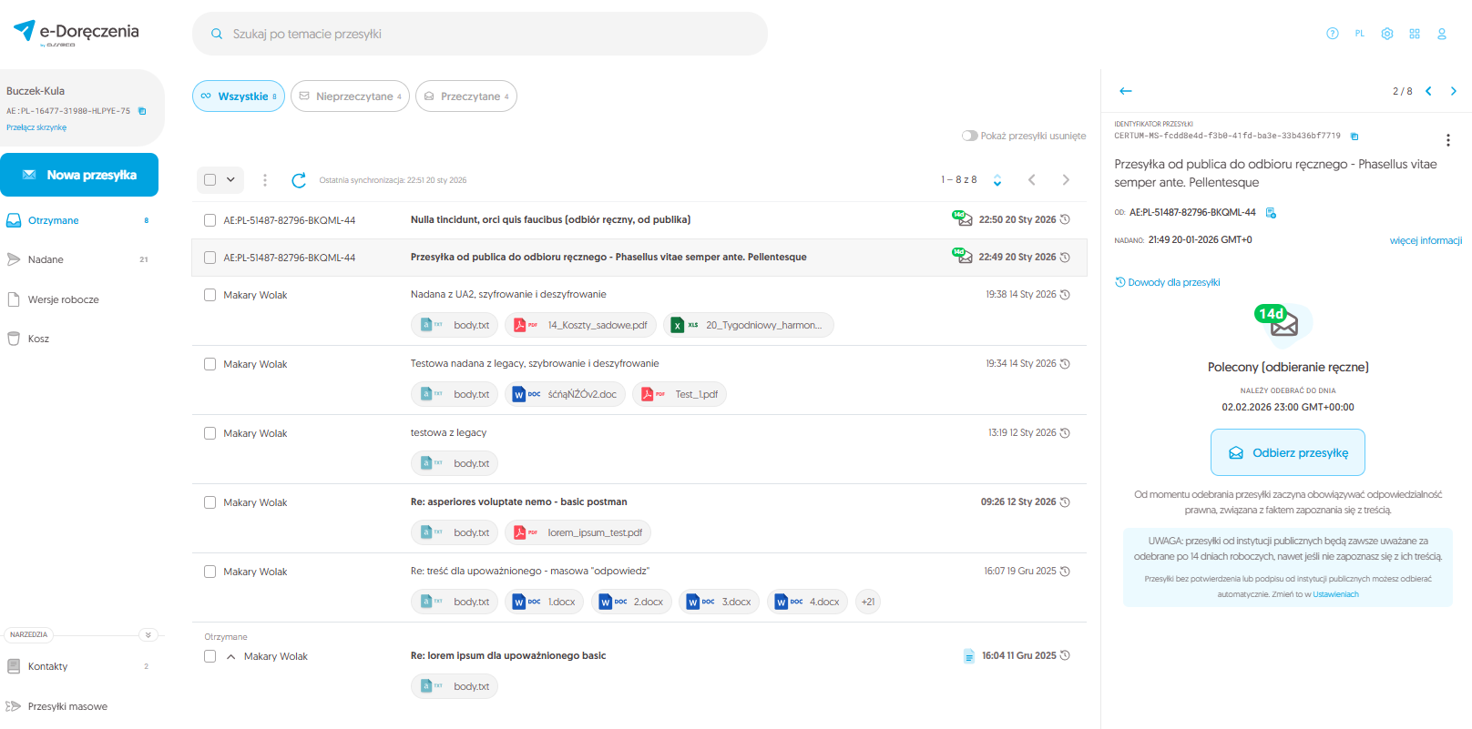Screen dimensions: 1472x729
Task: Open select-all checkbox dropdown arrow
Action: point(230,180)
